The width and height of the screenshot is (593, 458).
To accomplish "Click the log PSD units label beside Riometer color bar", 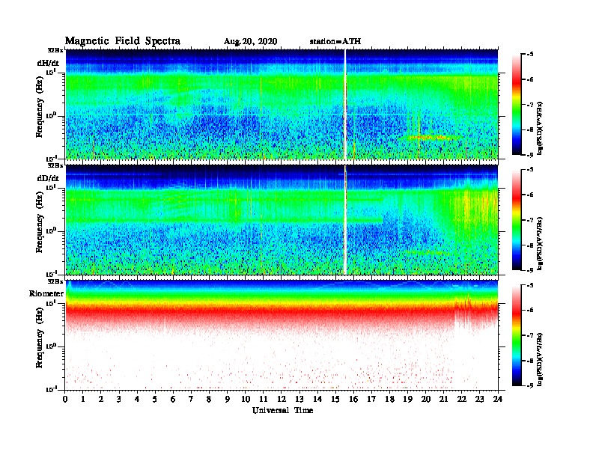I will point(540,359).
